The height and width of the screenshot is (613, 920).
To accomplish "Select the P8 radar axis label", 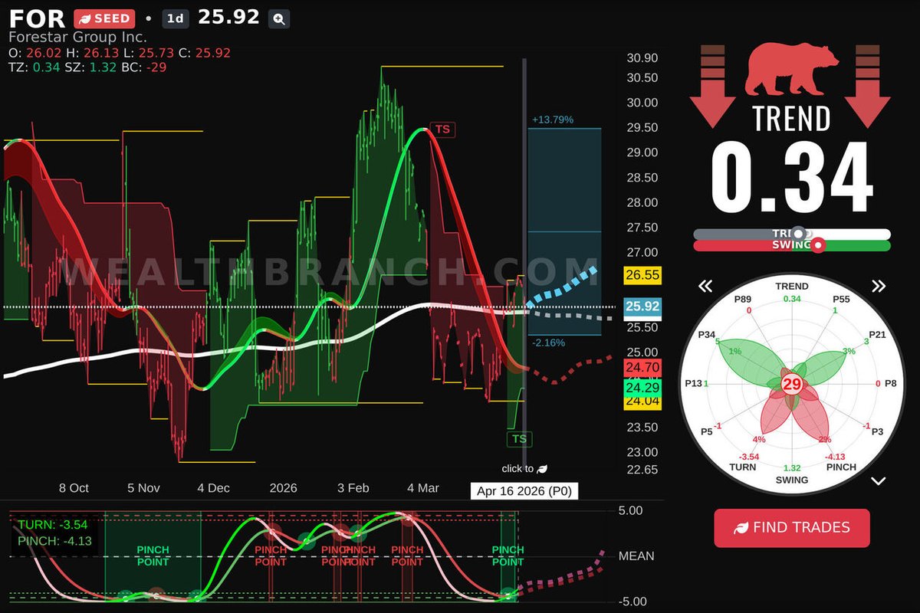I will [x=891, y=384].
